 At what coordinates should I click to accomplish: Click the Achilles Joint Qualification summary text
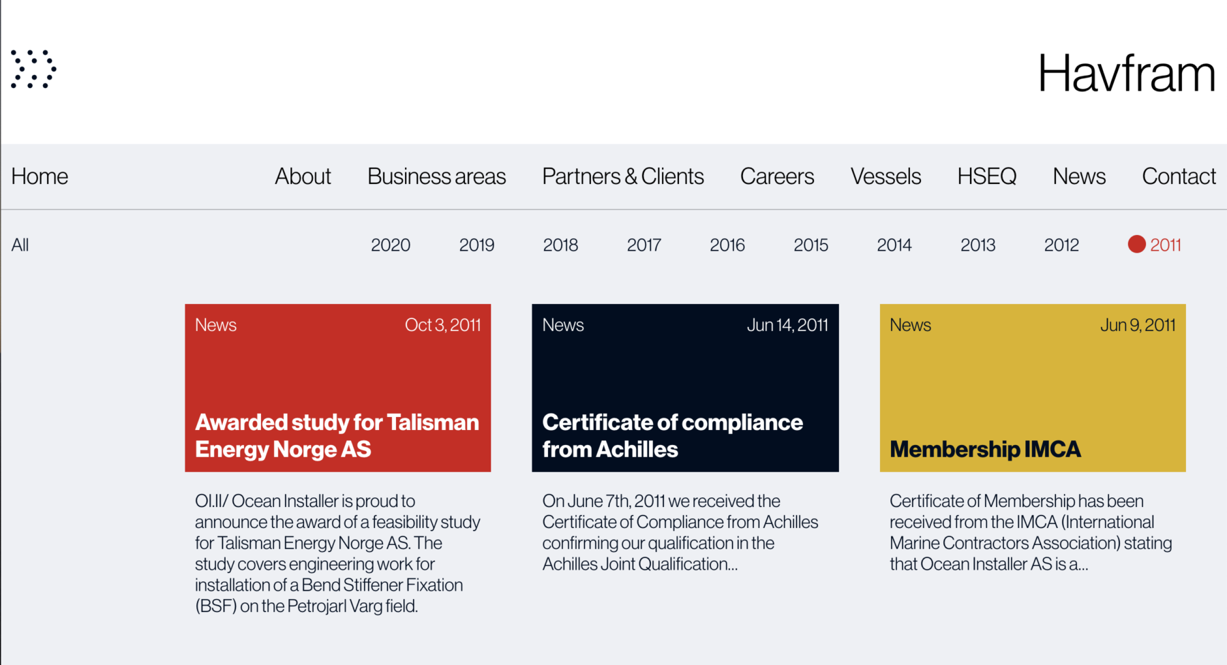click(680, 533)
